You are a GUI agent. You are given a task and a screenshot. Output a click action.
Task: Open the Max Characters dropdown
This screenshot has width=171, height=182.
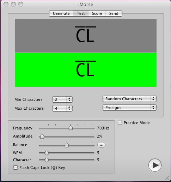[x=62, y=108]
